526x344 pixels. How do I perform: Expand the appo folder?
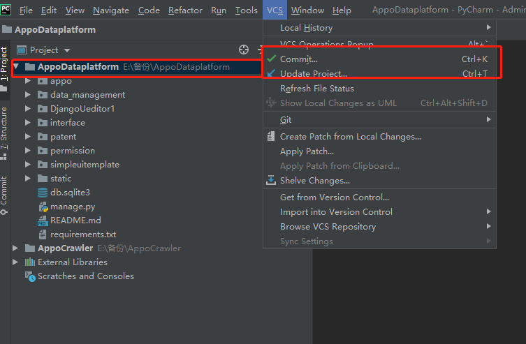click(28, 81)
